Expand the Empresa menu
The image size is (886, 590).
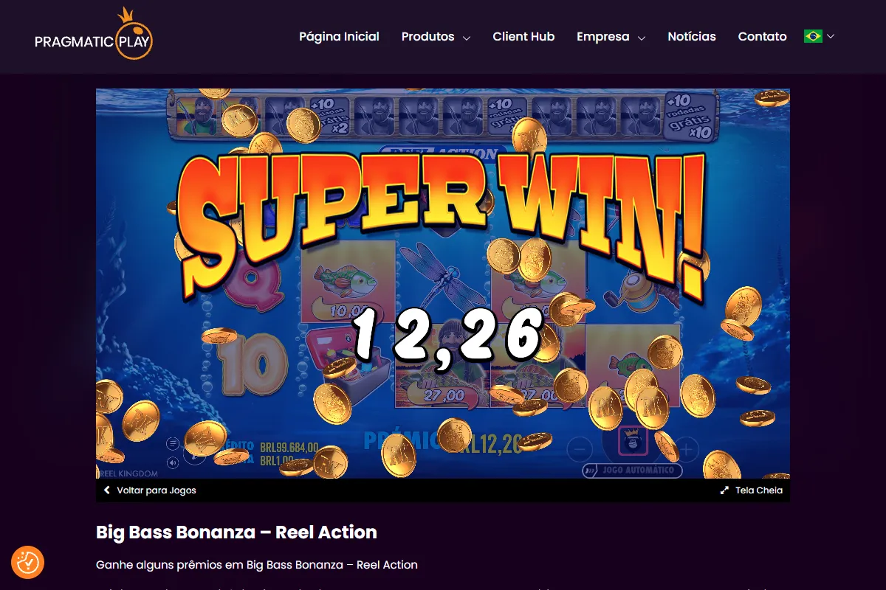tap(611, 37)
